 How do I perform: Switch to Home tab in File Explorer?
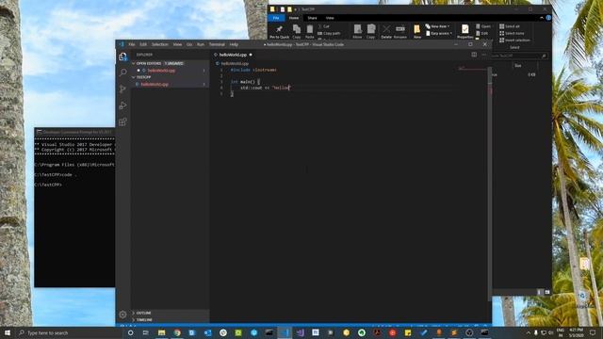(294, 18)
